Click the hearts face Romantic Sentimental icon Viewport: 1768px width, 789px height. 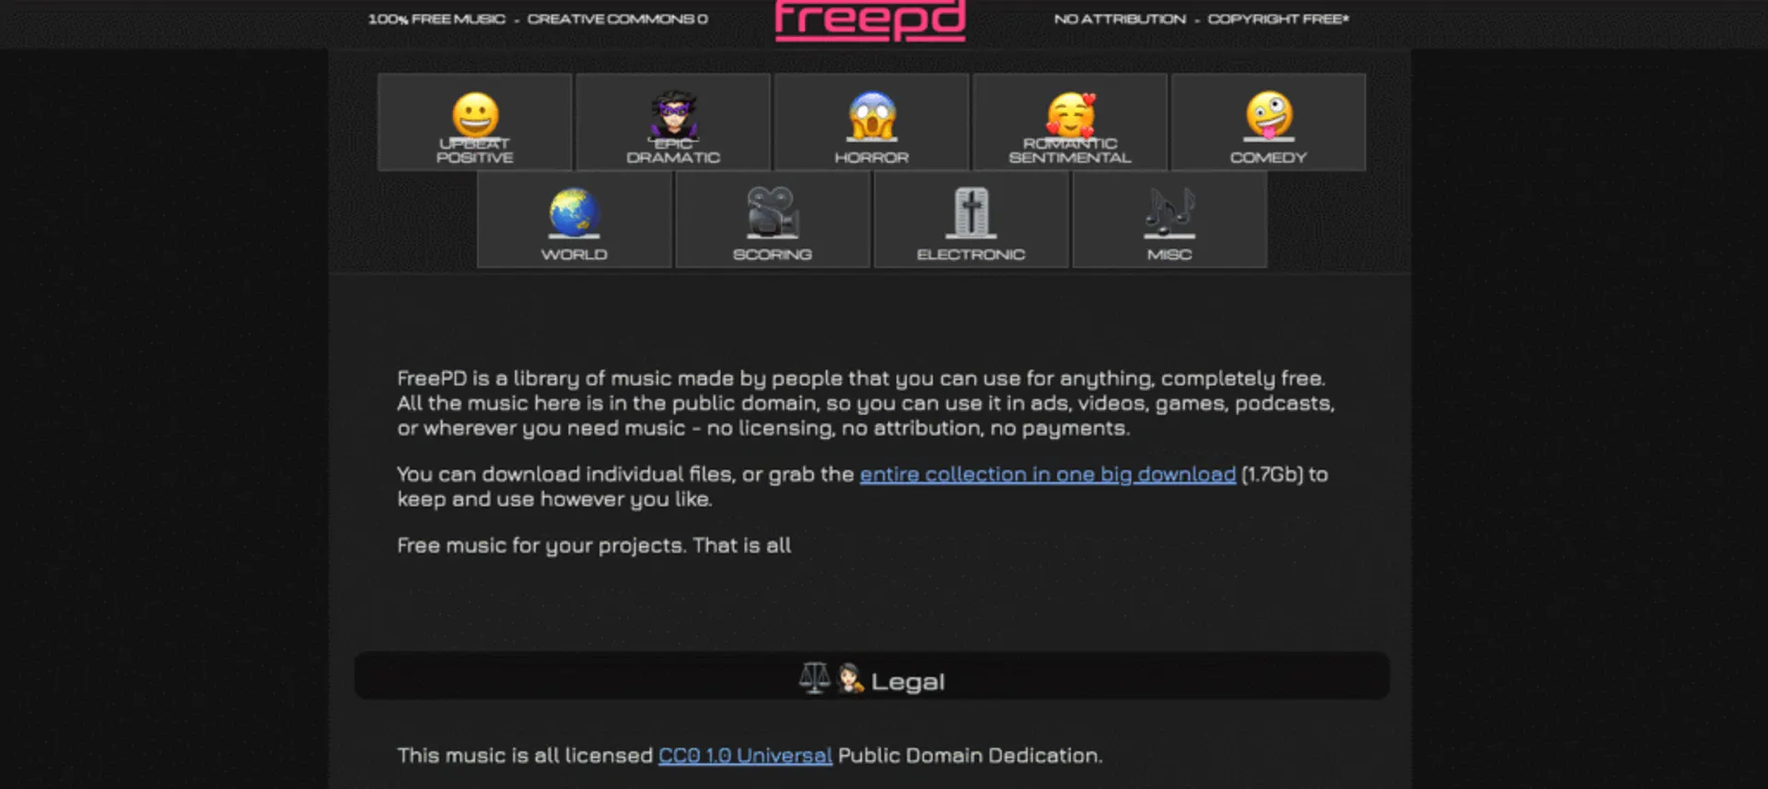[x=1070, y=115]
